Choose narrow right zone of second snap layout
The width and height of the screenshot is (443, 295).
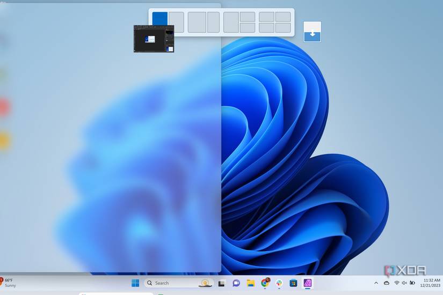(x=213, y=23)
